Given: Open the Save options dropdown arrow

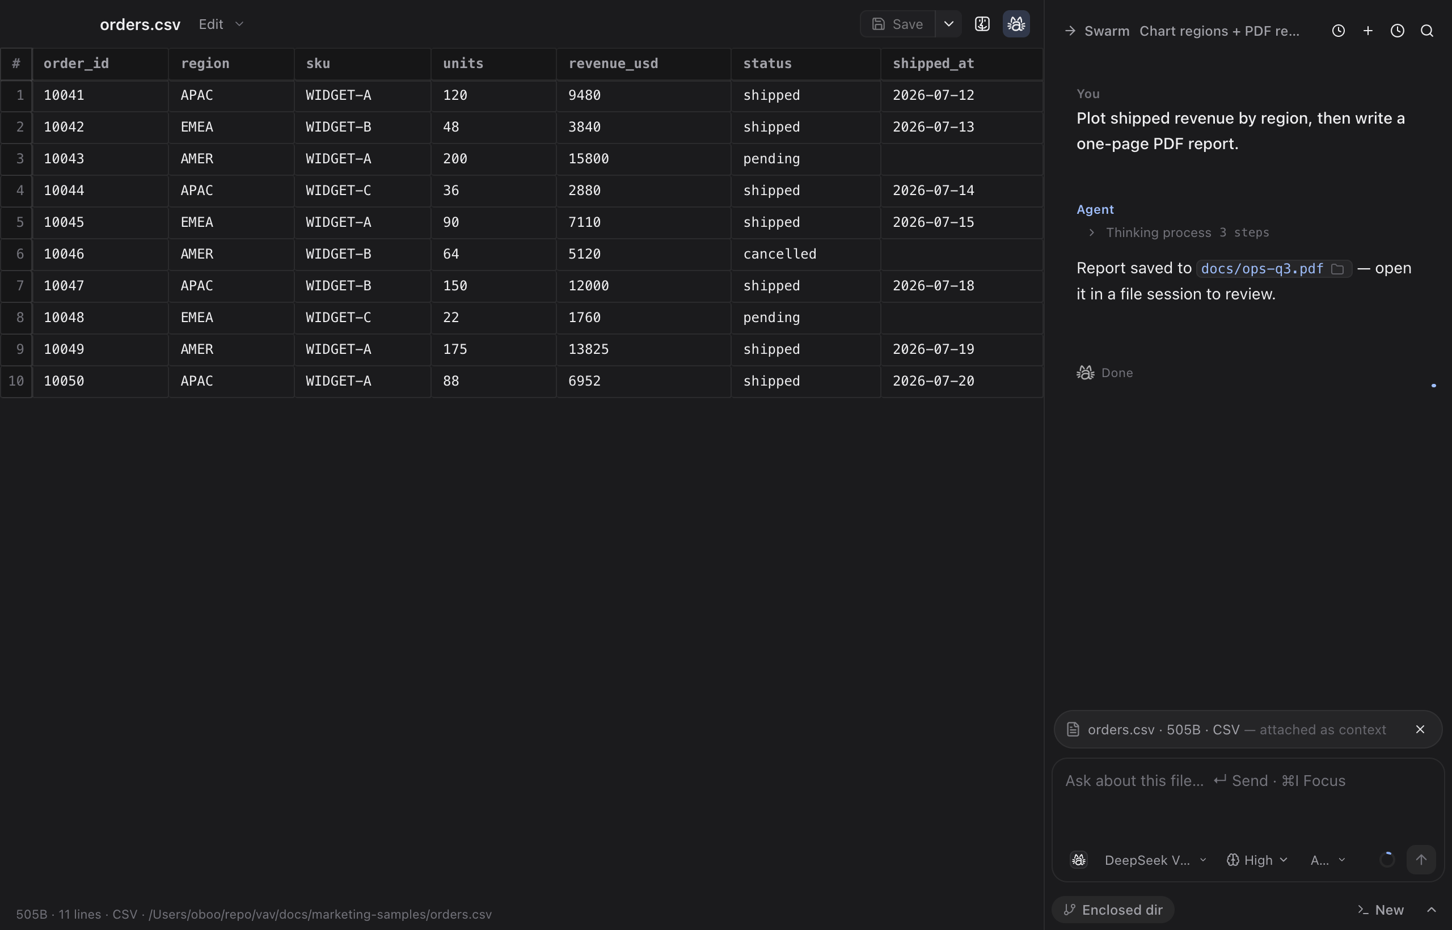Looking at the screenshot, I should click(x=949, y=24).
